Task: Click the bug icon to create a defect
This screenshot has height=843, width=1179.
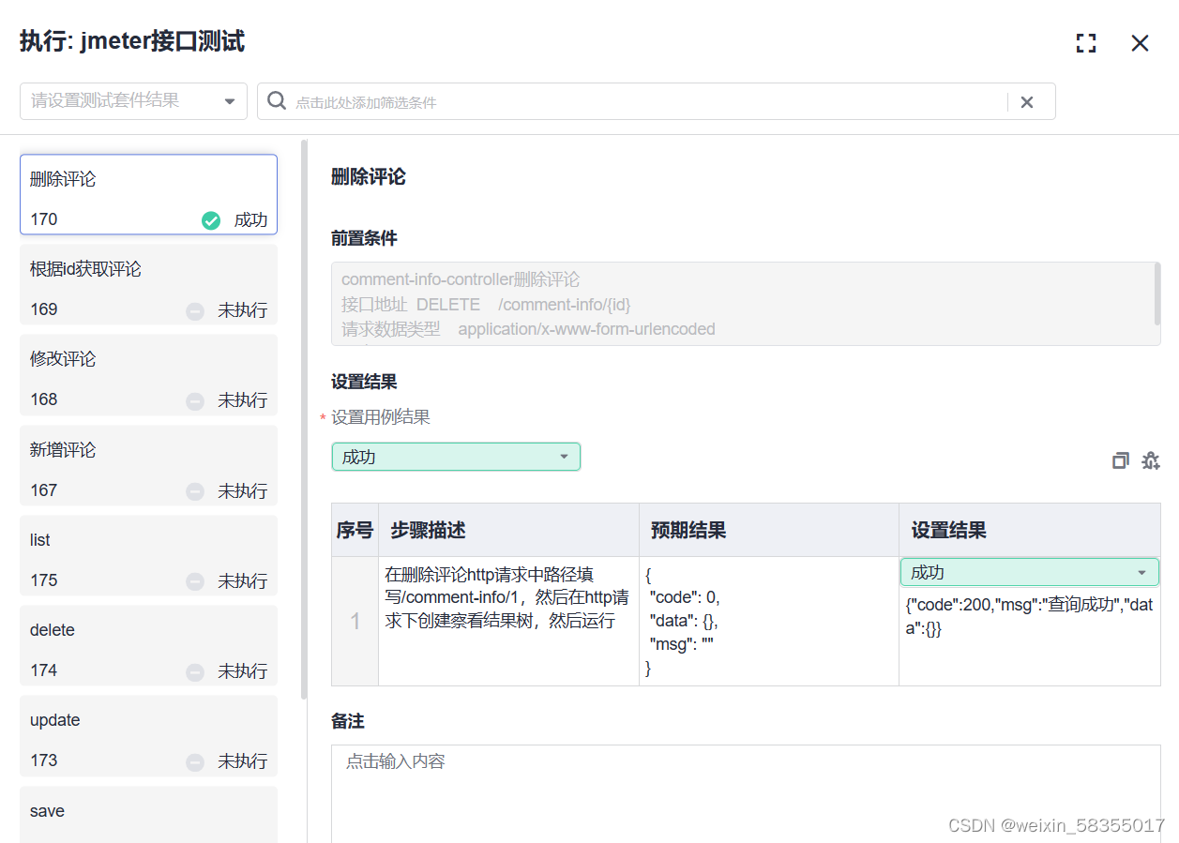Action: (x=1151, y=460)
